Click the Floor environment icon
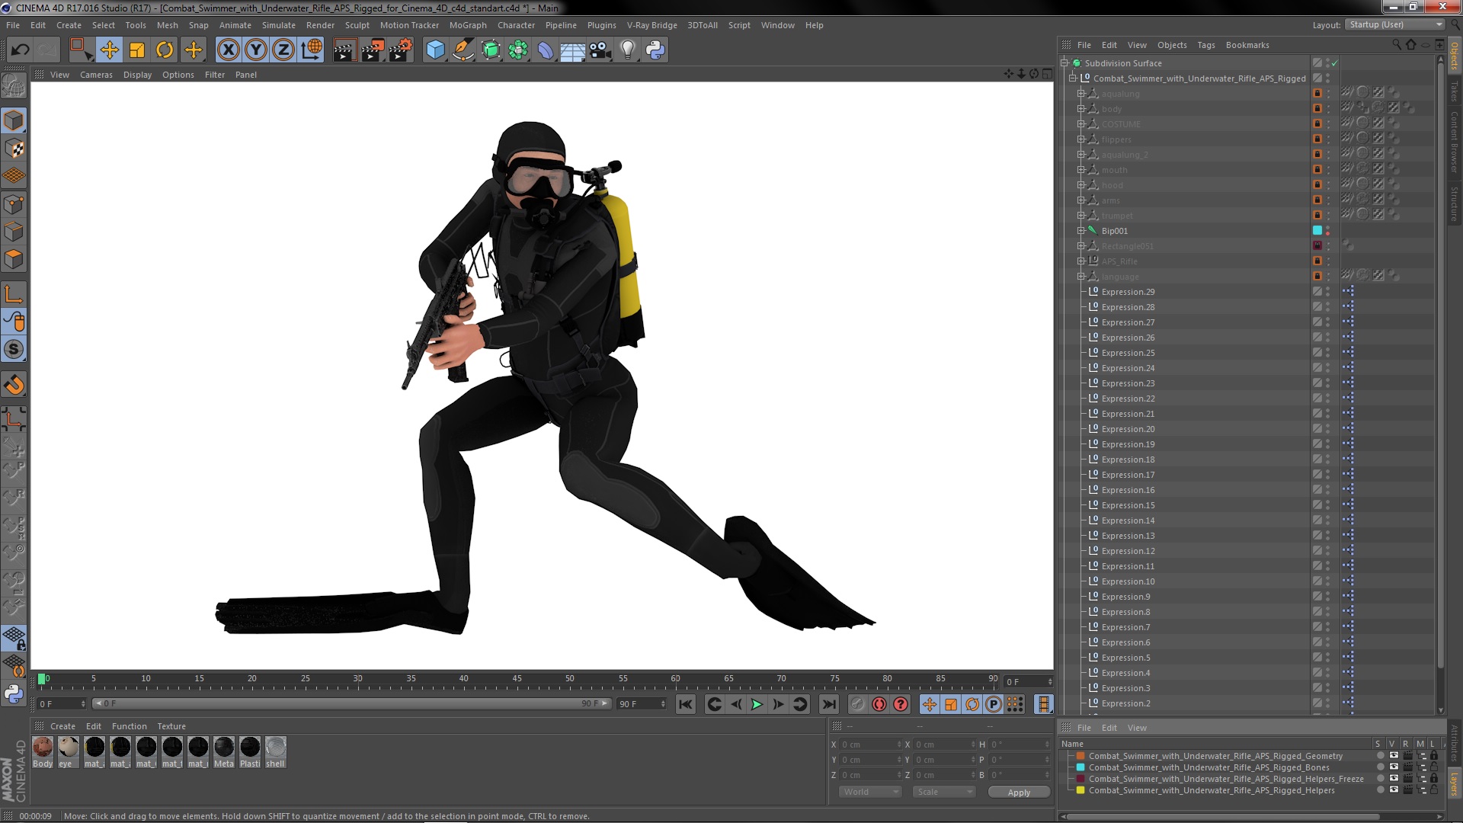 [572, 50]
